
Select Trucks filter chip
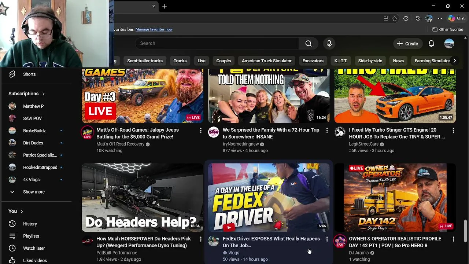click(x=180, y=61)
